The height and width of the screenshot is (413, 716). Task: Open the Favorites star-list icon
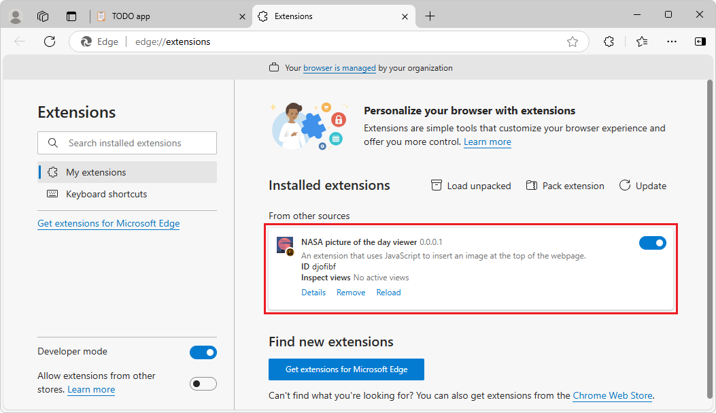coord(641,42)
